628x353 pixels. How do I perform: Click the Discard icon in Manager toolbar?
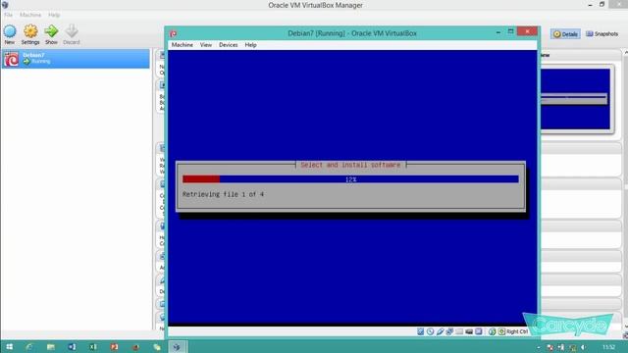[72, 31]
